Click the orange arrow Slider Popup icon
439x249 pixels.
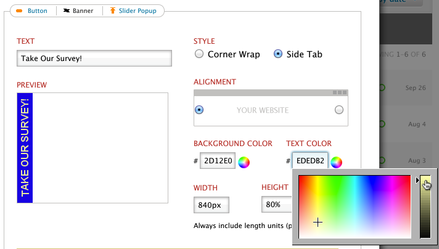(x=112, y=11)
